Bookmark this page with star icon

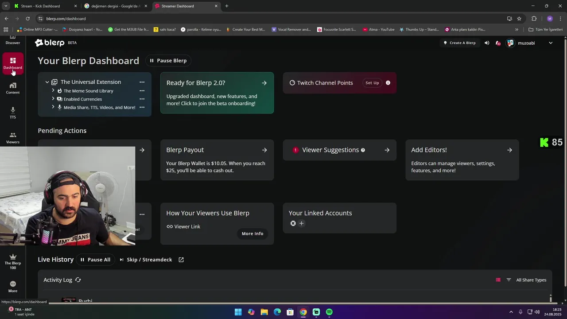pyautogui.click(x=519, y=19)
